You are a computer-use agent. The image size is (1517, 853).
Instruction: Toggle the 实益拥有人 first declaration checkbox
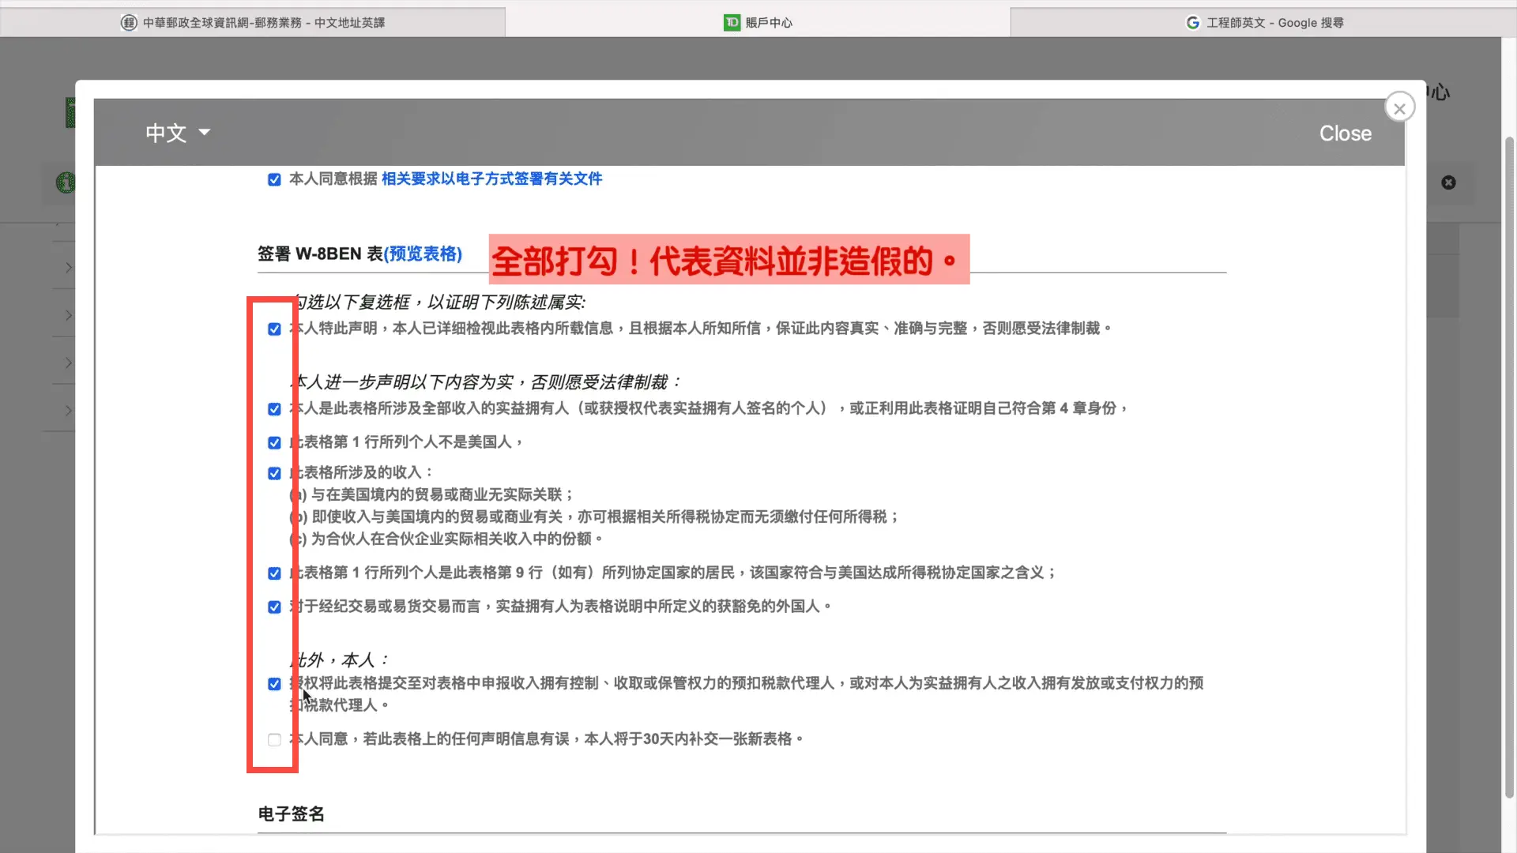pos(274,409)
